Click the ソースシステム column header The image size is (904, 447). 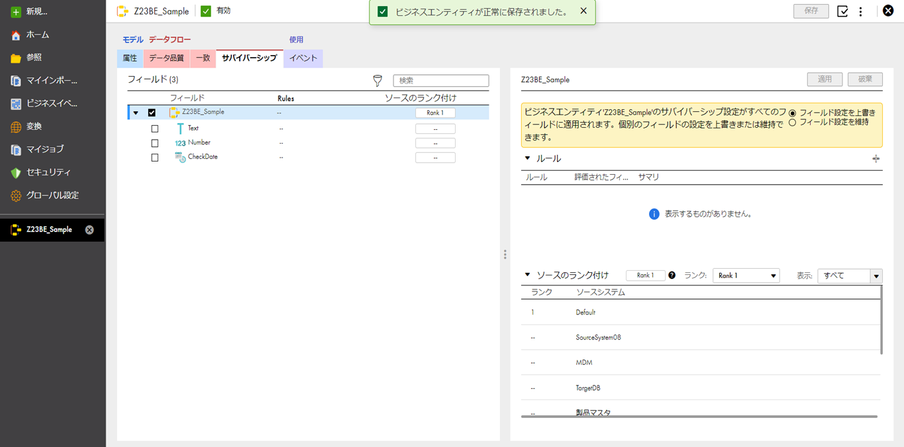[x=600, y=292]
